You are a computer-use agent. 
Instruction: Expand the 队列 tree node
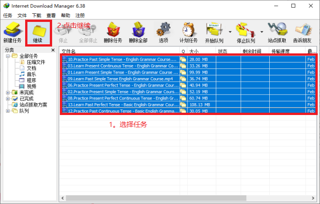8,110
